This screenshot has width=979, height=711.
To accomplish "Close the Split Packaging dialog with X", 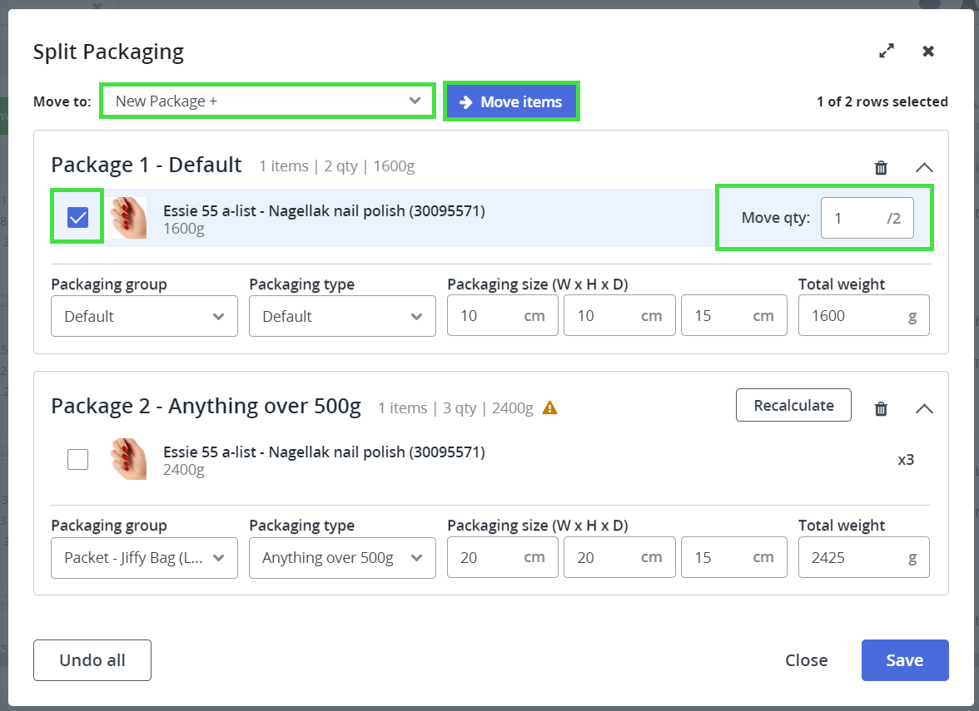I will (x=928, y=52).
